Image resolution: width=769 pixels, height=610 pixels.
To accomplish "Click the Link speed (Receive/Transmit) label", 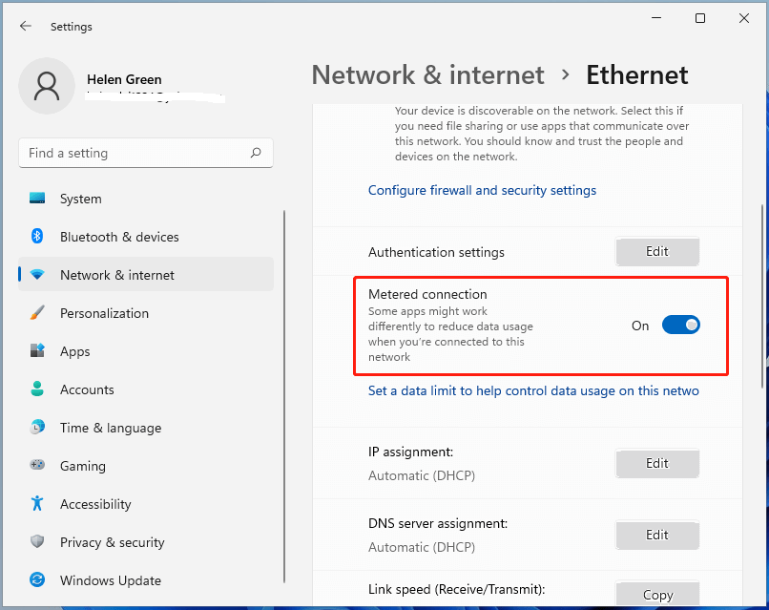I will pyautogui.click(x=457, y=589).
